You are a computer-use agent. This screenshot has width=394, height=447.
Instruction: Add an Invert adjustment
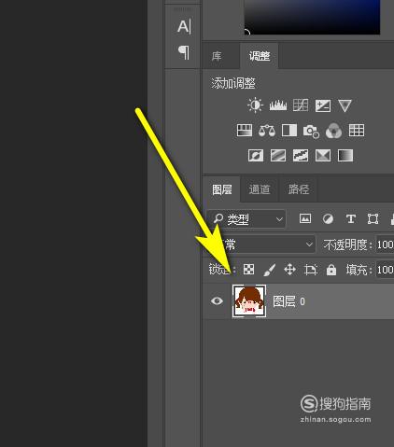256,156
